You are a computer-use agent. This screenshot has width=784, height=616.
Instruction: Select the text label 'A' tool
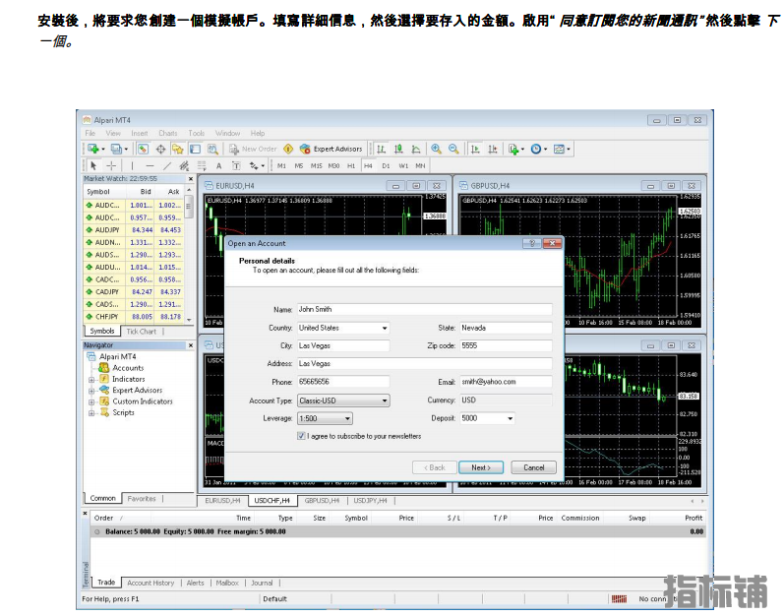click(x=218, y=166)
